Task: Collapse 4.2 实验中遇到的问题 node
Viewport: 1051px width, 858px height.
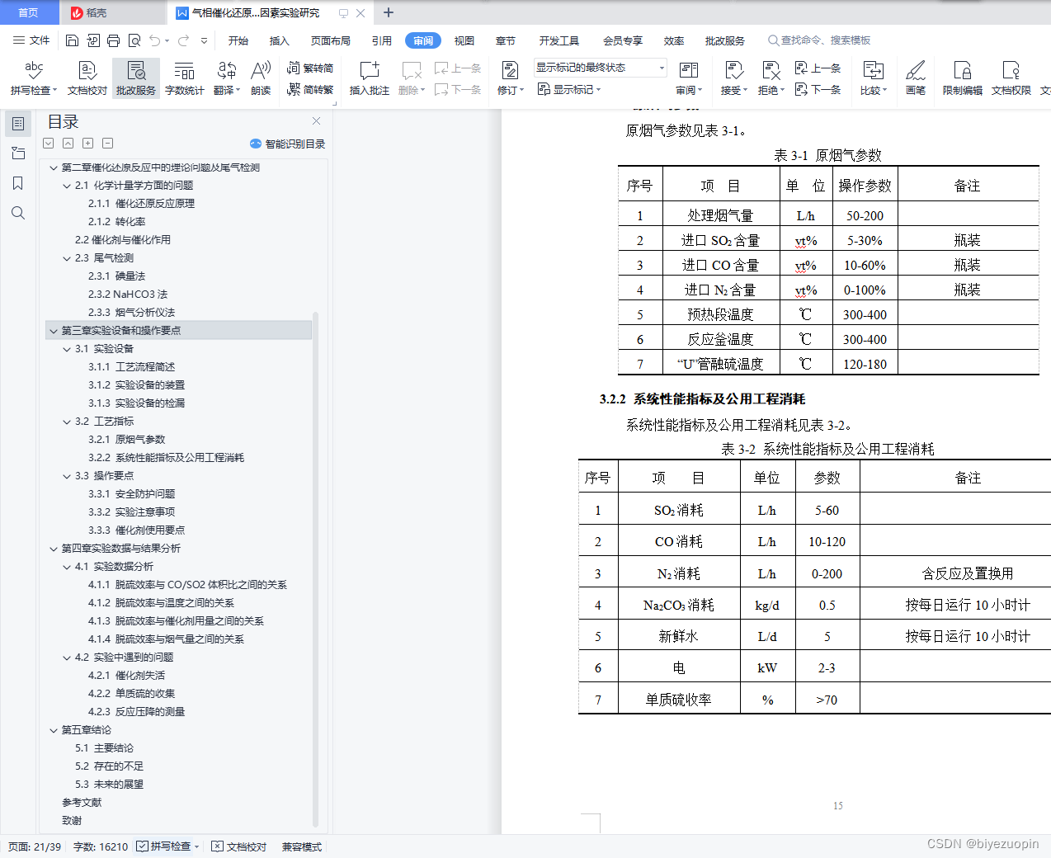Action: (x=67, y=658)
